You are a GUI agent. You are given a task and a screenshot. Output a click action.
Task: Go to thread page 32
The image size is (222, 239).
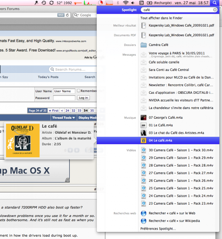click(74, 111)
